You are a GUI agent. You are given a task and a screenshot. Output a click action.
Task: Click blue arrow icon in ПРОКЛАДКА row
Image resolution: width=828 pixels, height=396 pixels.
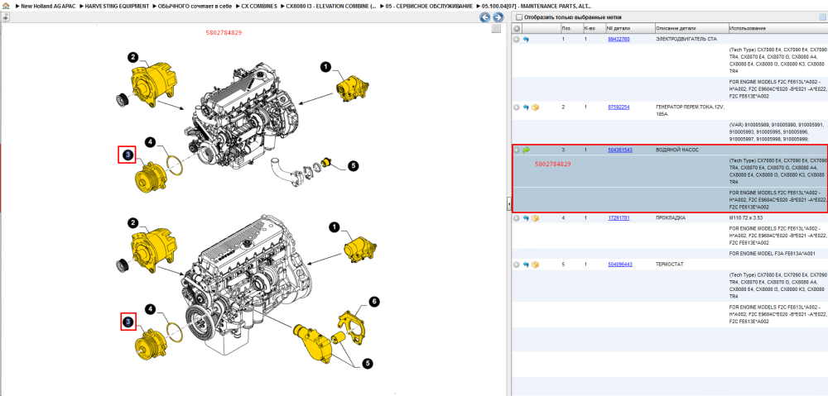(x=526, y=217)
